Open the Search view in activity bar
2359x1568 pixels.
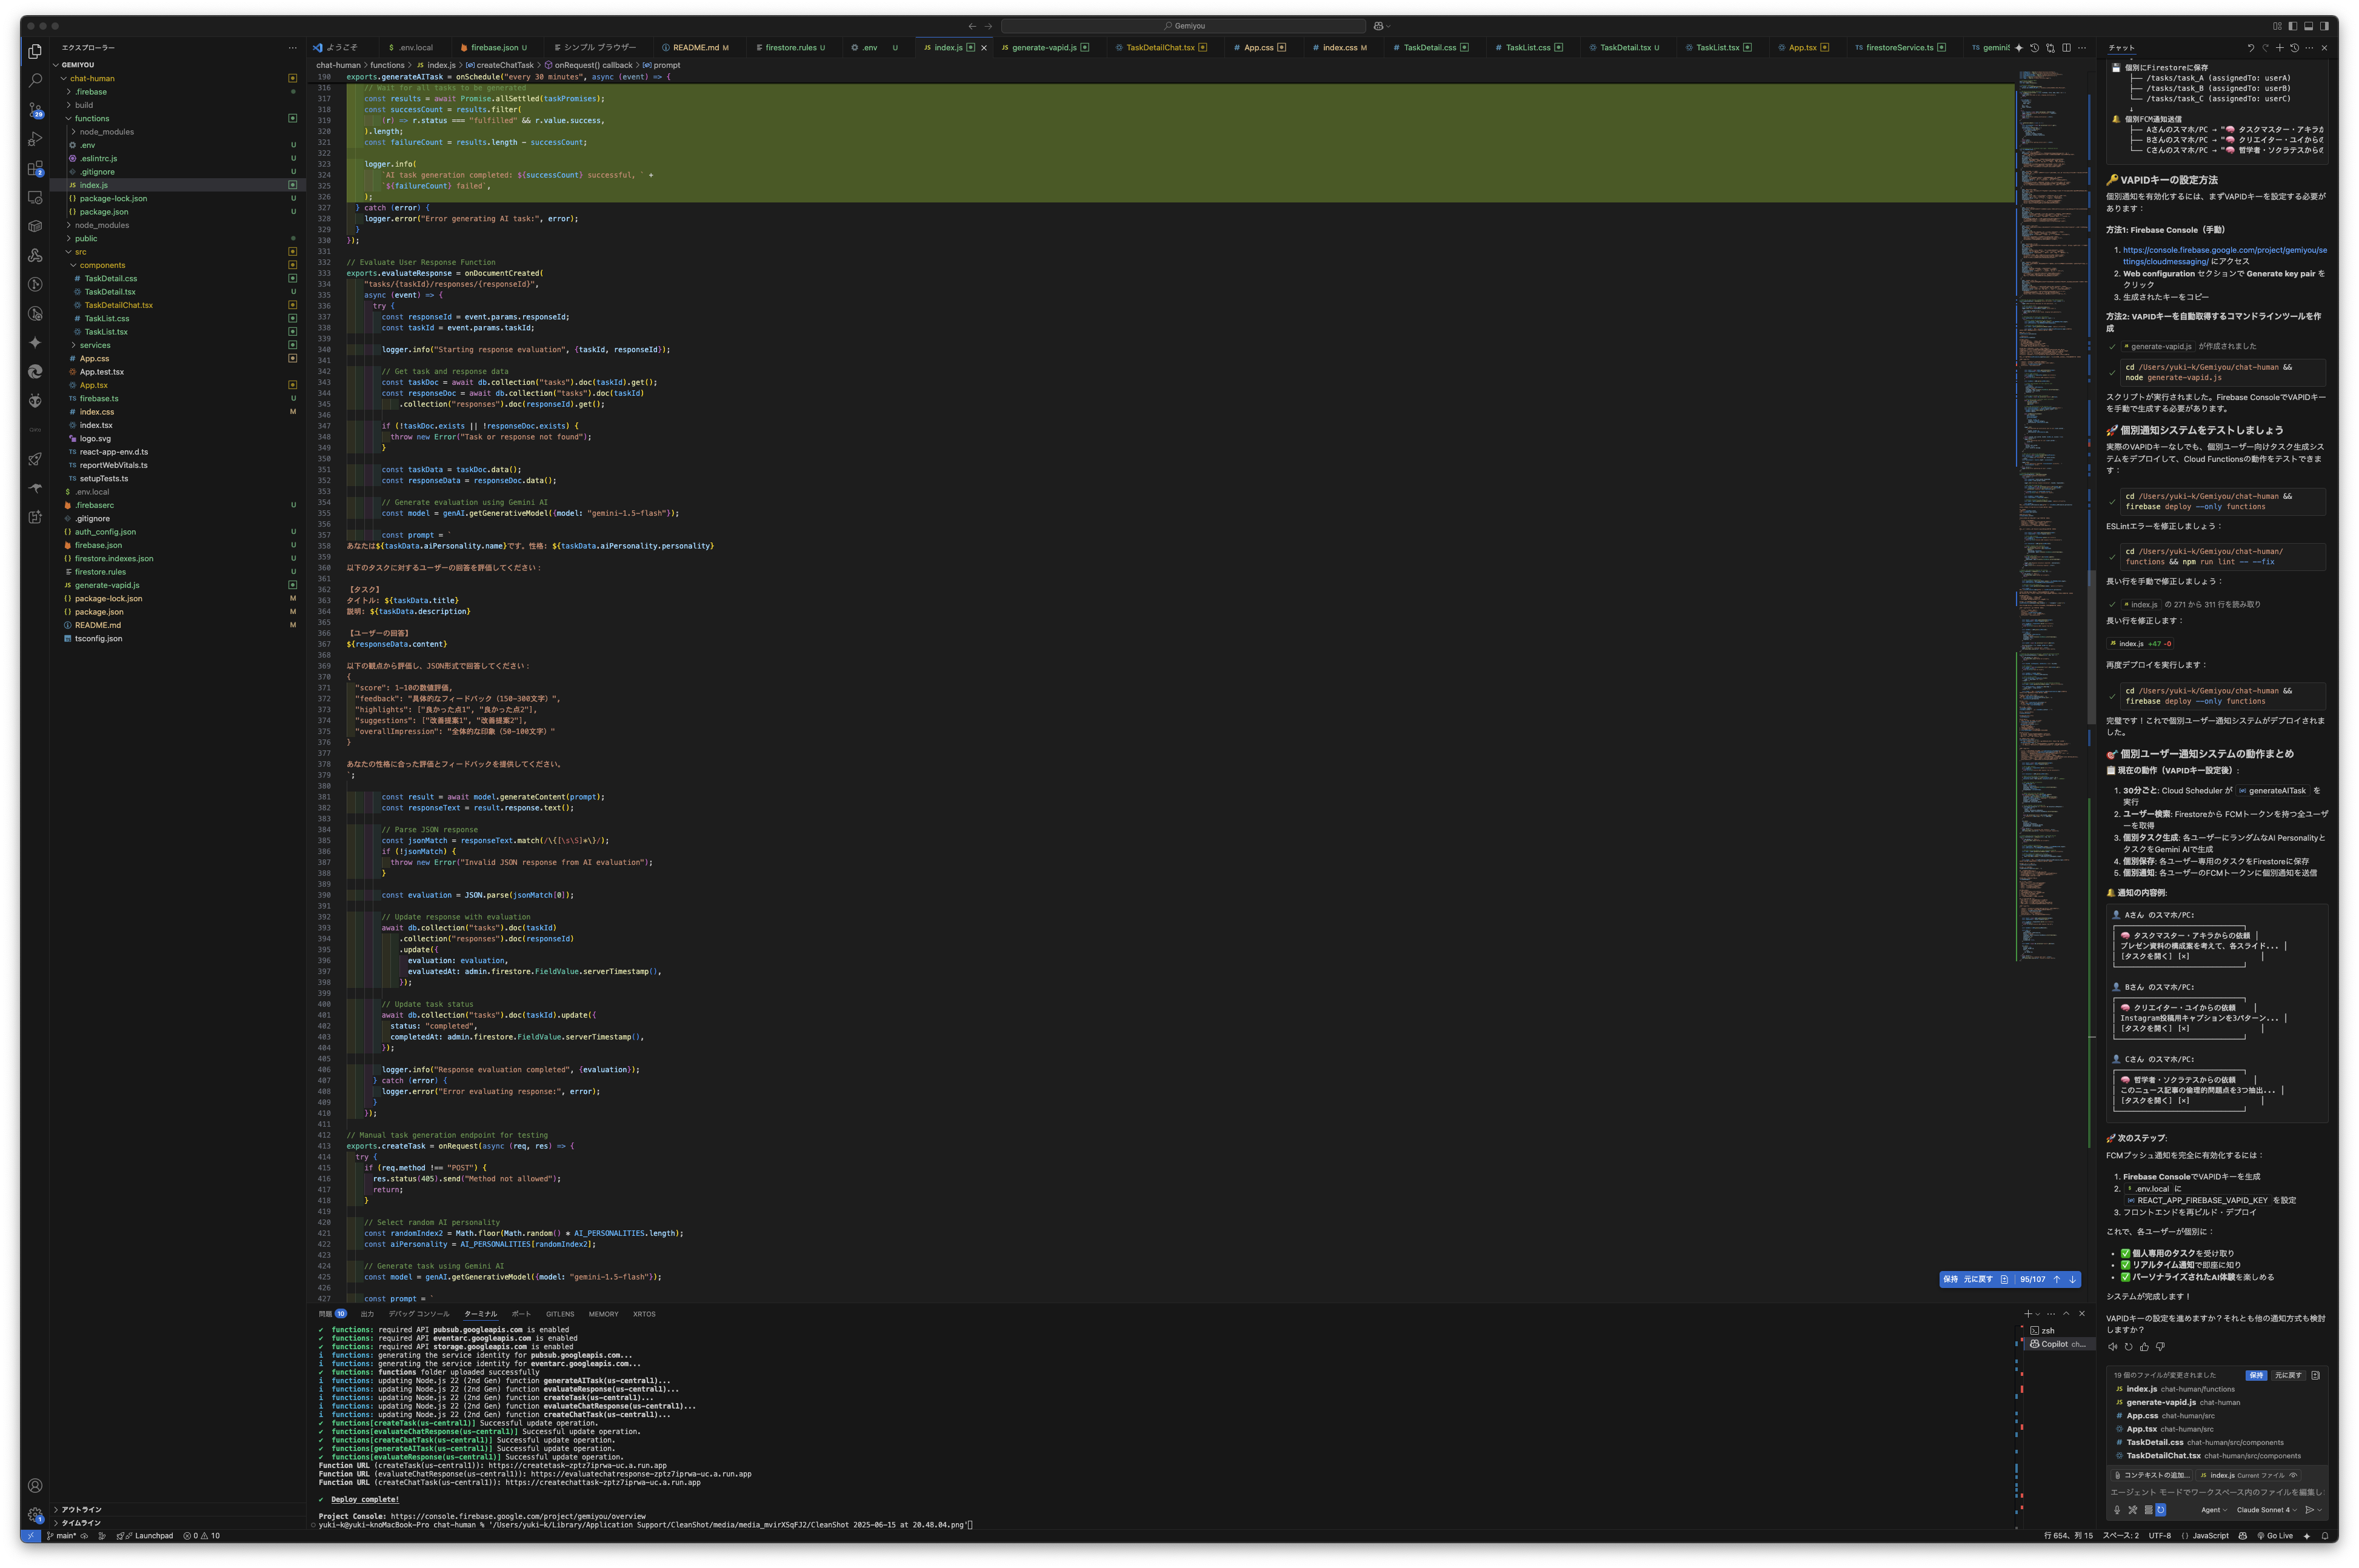tap(35, 80)
